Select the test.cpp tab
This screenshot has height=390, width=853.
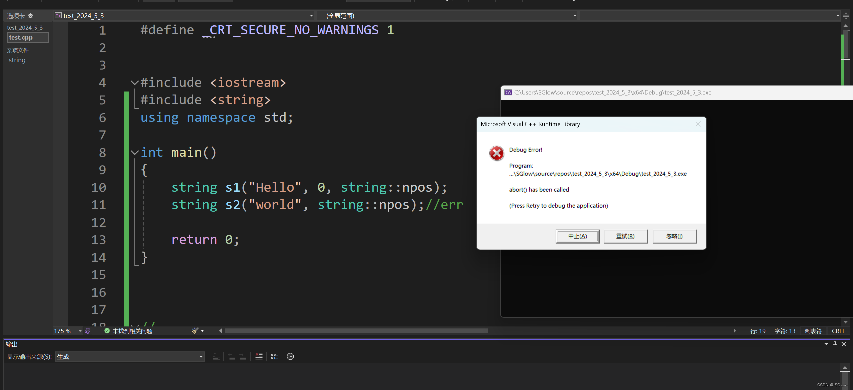tap(28, 38)
